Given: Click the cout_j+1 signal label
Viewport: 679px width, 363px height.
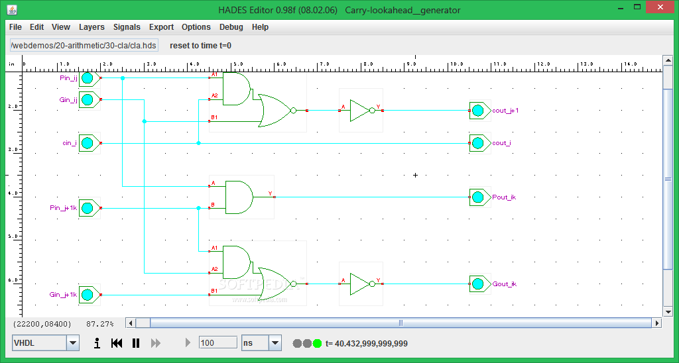Looking at the screenshot, I should click(505, 111).
